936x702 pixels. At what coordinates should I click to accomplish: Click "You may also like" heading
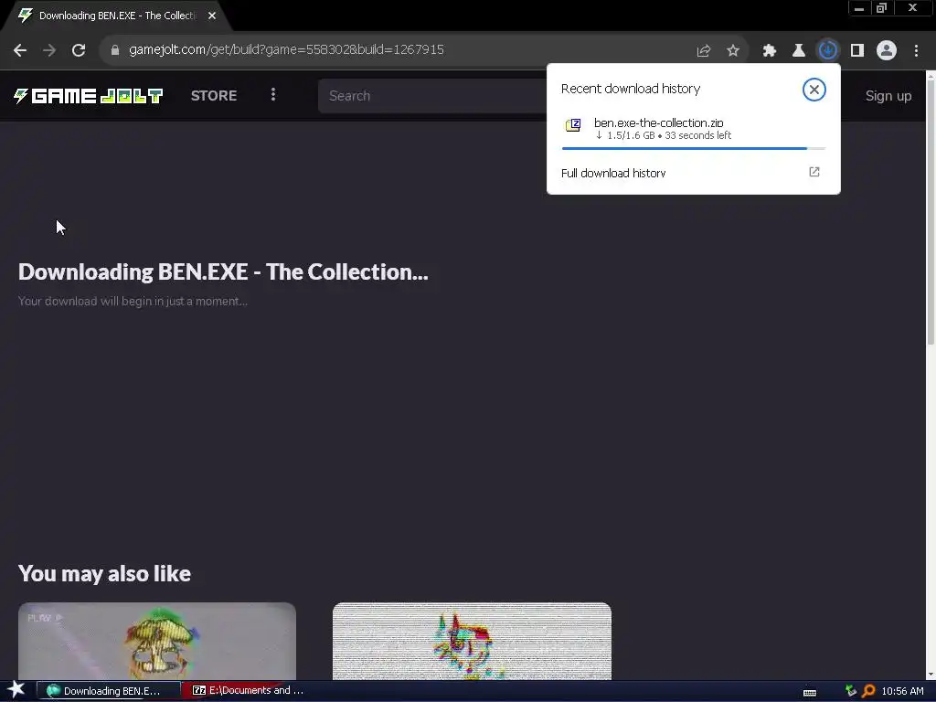coord(104,574)
